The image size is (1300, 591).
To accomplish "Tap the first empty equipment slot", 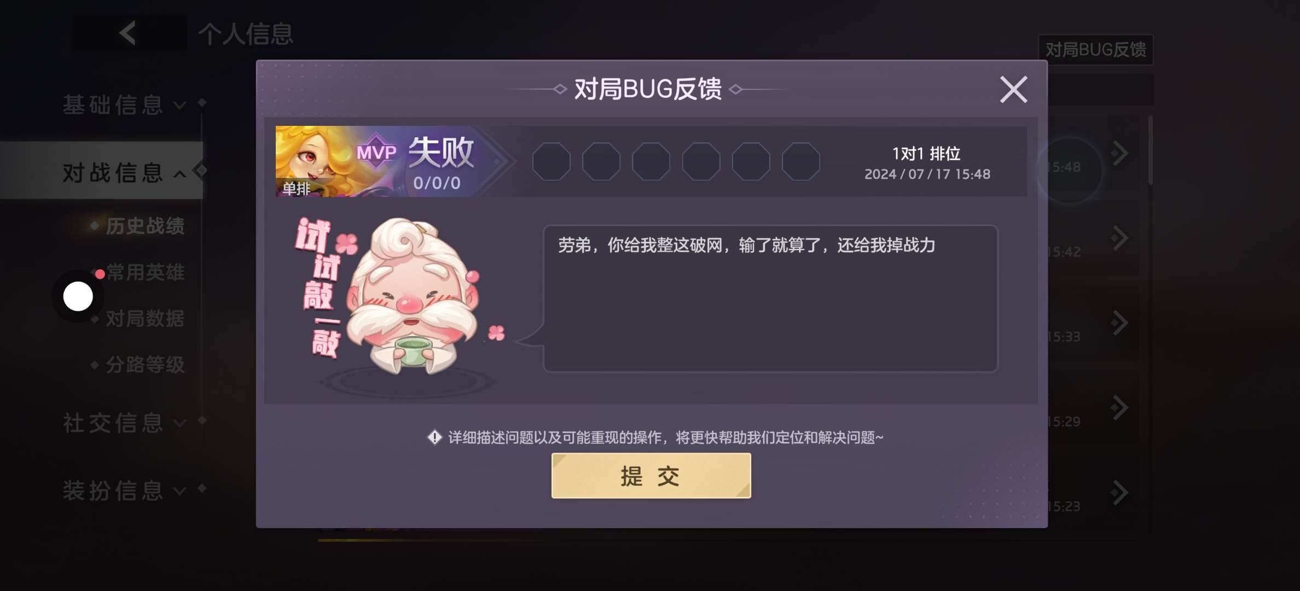I will pyautogui.click(x=551, y=161).
